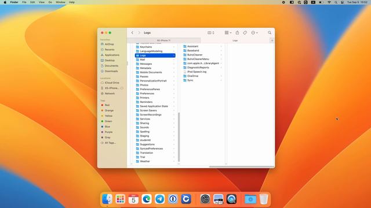
Task: Add a new Finder tab with plus
Action: click(272, 40)
